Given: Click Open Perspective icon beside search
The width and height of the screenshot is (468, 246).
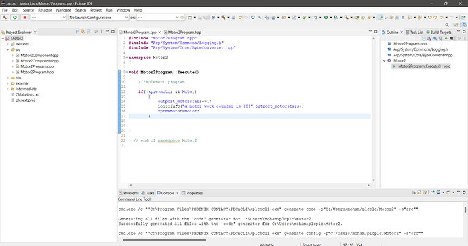Looking at the screenshot, I should 456,25.
